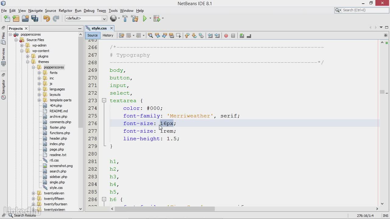The image size is (390, 219).
Task: Toggle Rectangular Selection icon
Action: (178, 36)
